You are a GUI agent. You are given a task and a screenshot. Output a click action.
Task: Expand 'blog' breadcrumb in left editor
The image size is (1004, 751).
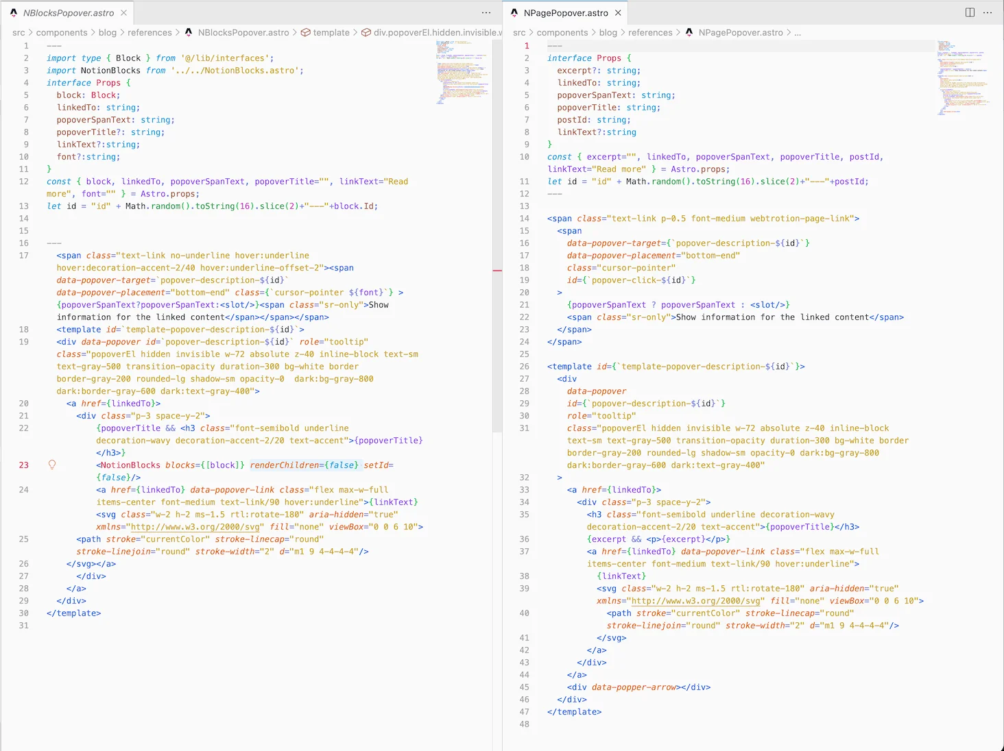coord(108,32)
